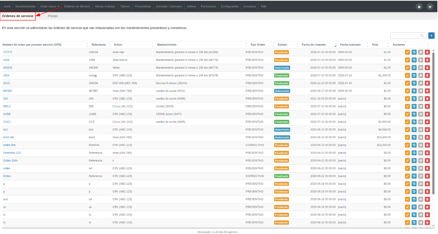438x234 pixels.
Task: Click the table's vertical scrollbar thumb
Action: tap(433, 123)
